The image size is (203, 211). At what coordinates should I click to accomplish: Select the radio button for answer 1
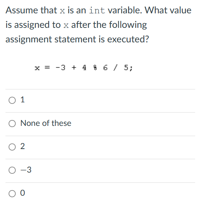point(12,100)
